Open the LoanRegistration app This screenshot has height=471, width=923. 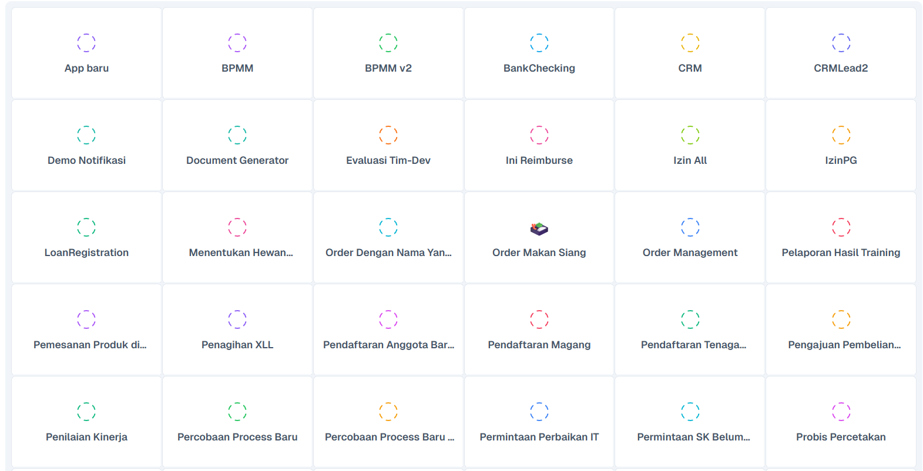[x=86, y=238]
